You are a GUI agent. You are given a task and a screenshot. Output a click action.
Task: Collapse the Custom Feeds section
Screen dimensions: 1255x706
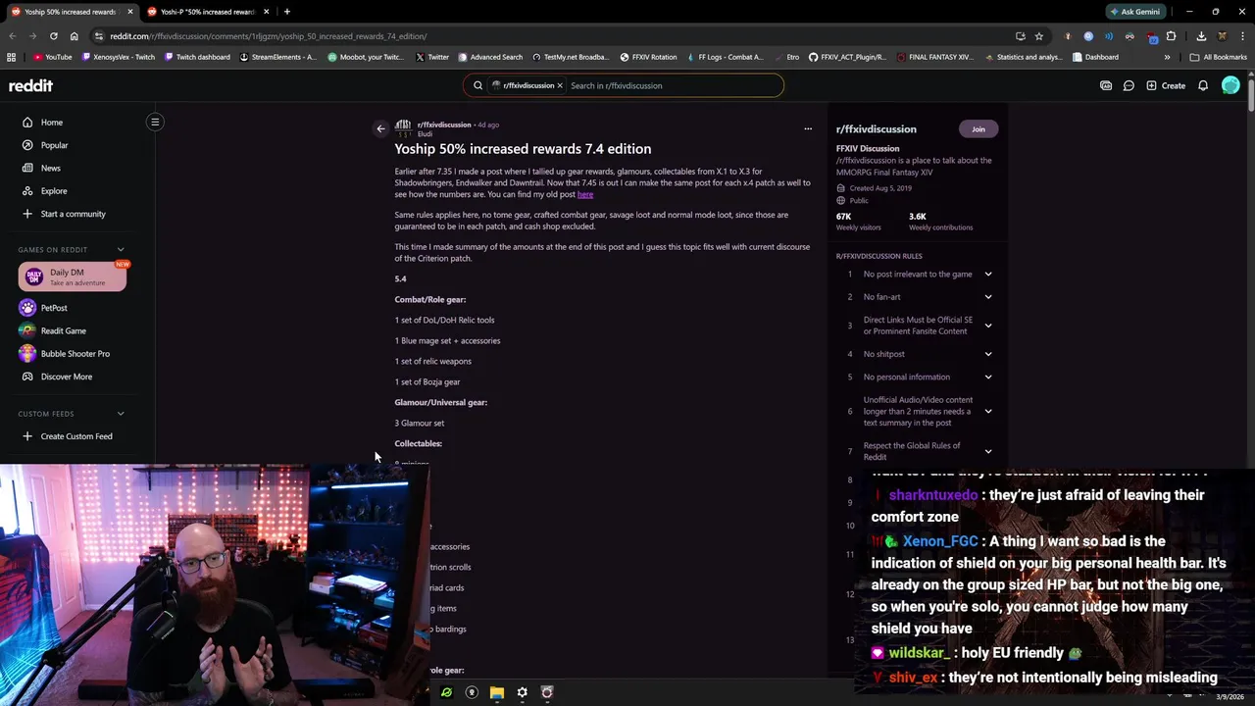pos(121,414)
